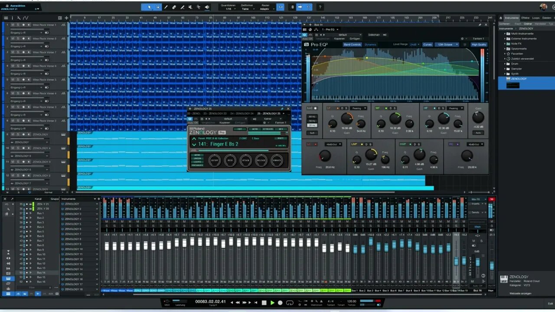
Task: Open the help question mark button
Action: (x=320, y=7)
